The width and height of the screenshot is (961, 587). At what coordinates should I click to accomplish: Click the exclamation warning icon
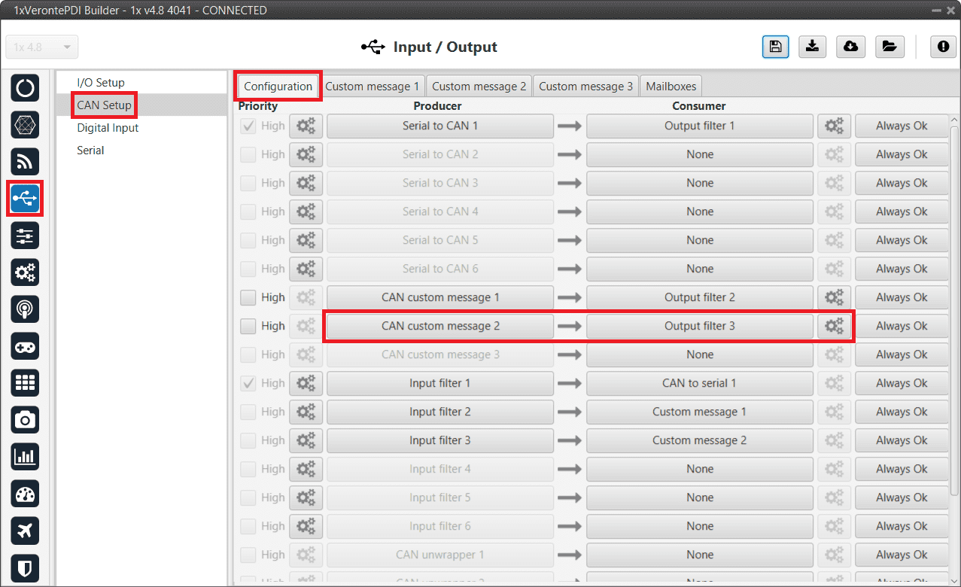click(x=943, y=47)
